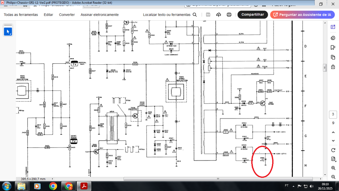The height and width of the screenshot is (191, 339).
Task: Click Perguntar ao Assistente de IA
Action: point(302,15)
